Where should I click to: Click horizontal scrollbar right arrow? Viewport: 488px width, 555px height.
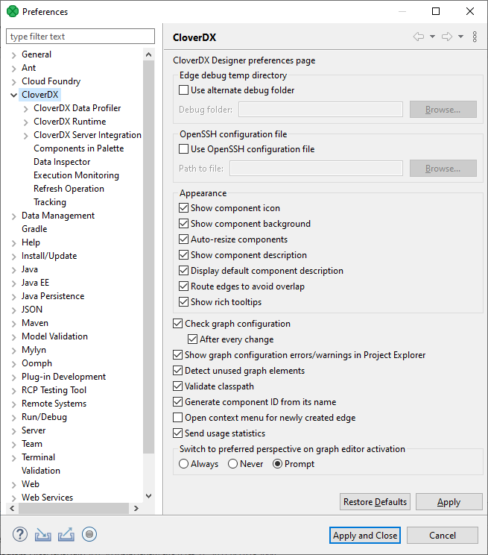click(136, 508)
